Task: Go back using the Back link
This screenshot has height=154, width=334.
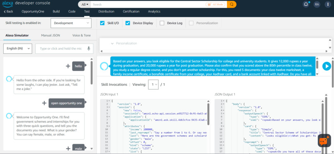Action: pyautogui.click(x=9, y=12)
